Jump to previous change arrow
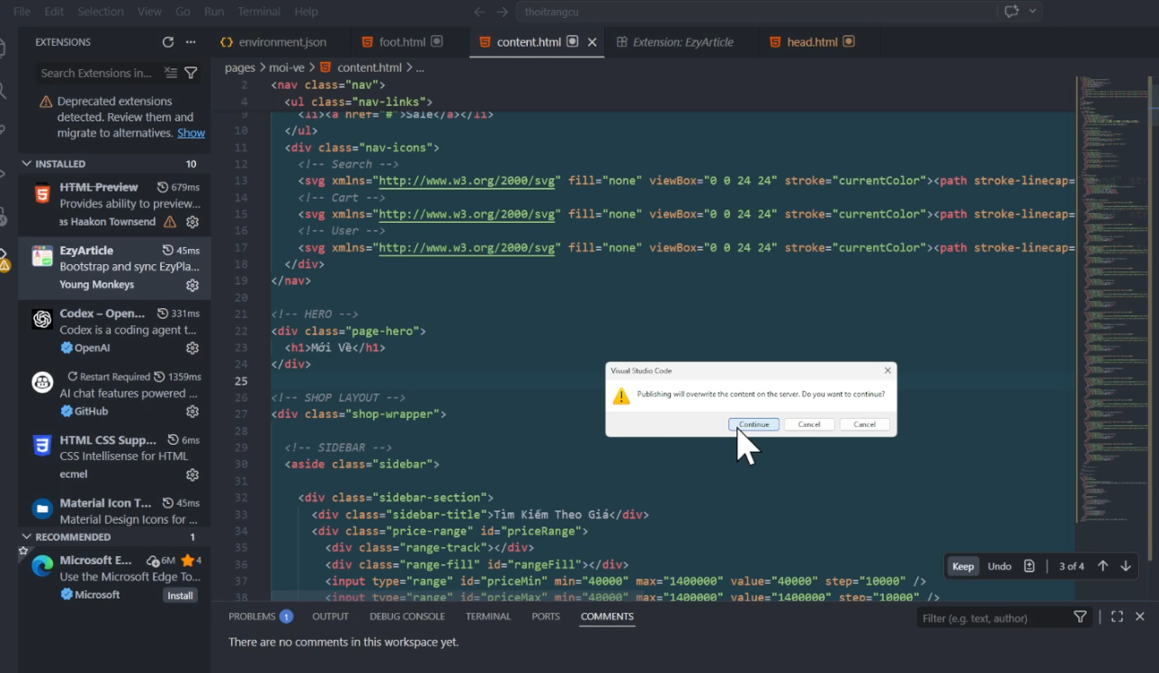1159x673 pixels. 1102,566
